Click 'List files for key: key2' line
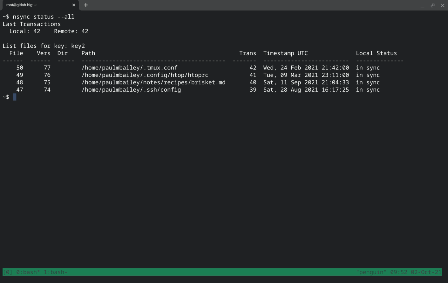This screenshot has width=448, height=283. 44,46
